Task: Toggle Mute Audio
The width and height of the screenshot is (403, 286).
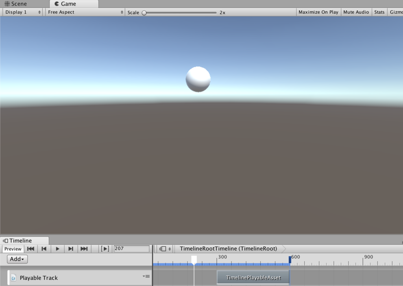Action: click(356, 12)
